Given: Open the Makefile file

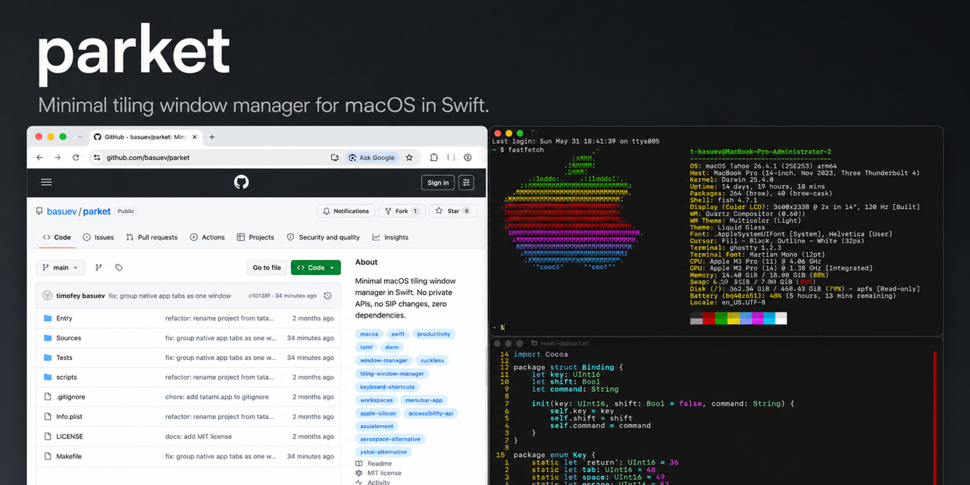Looking at the screenshot, I should tap(69, 456).
